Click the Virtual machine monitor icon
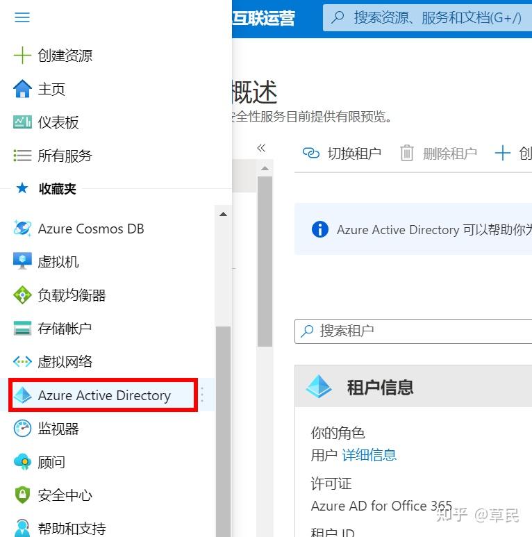The image size is (532, 537). 22,261
